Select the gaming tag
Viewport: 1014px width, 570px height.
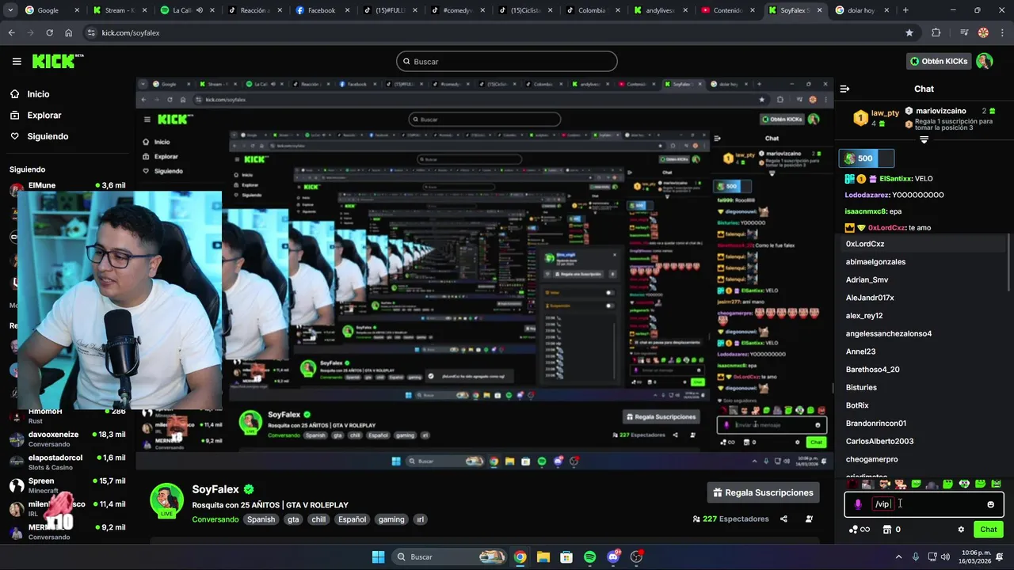(x=391, y=519)
